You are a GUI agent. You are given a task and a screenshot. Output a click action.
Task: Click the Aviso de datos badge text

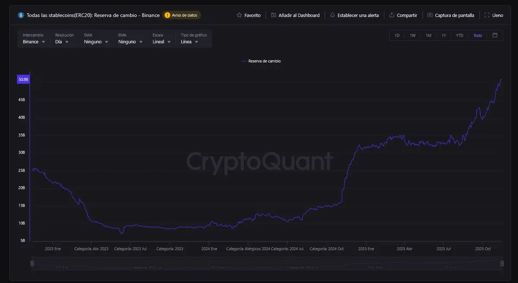[184, 15]
